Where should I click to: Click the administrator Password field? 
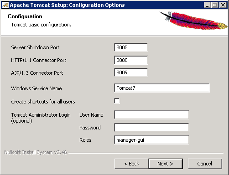click(151, 128)
